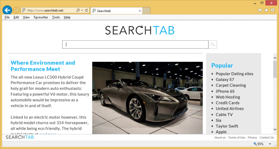Open the Tools menu
Viewport: 279px width, 149px height.
pos(56,17)
